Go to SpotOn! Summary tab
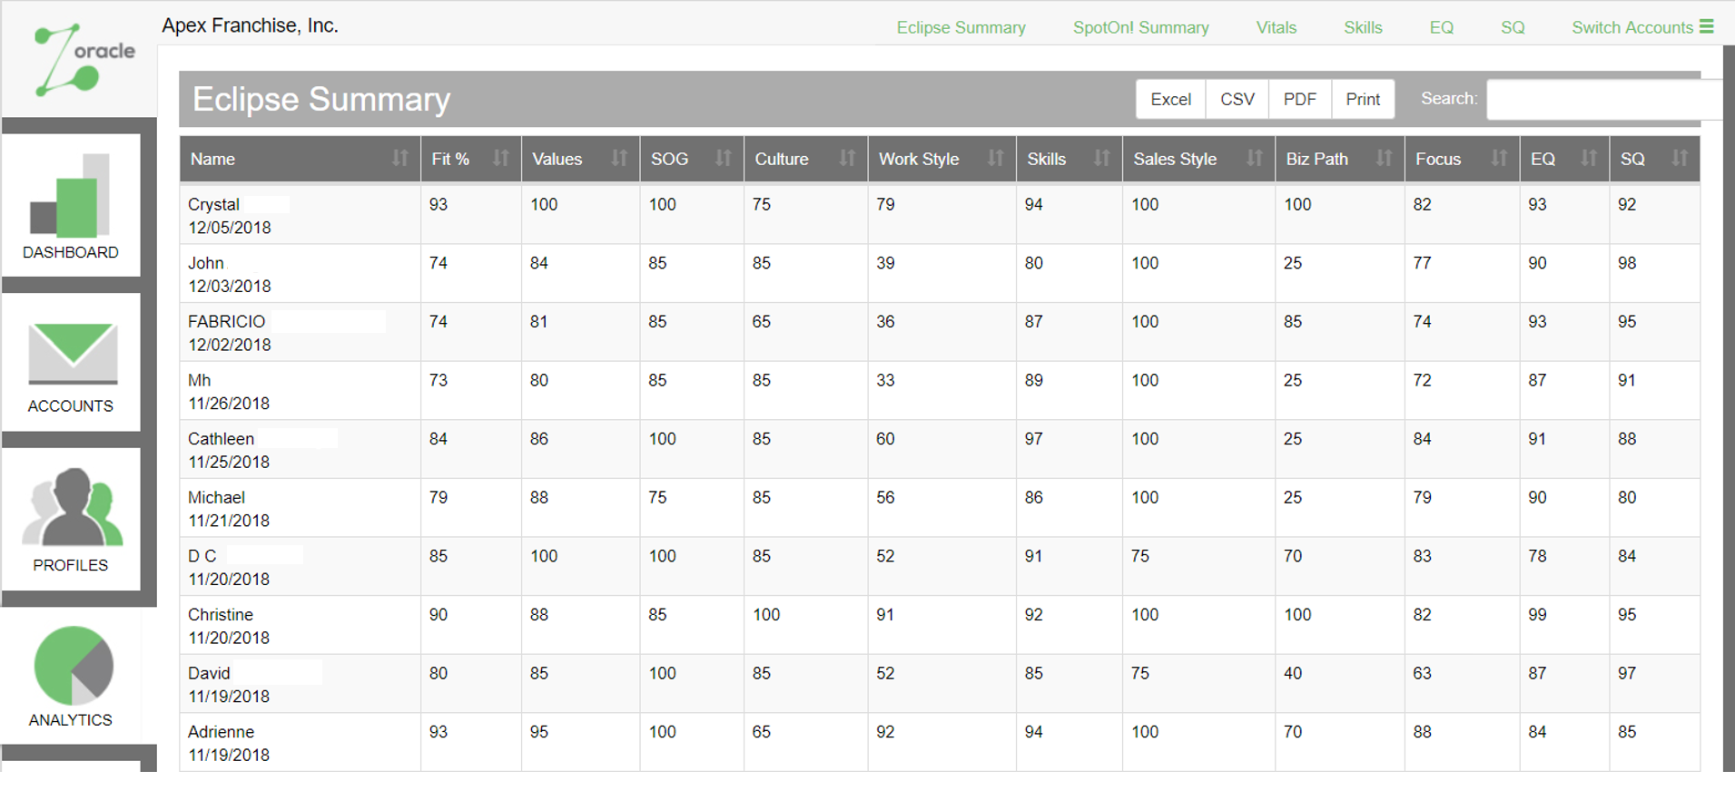The height and width of the screenshot is (810, 1735). [1140, 27]
